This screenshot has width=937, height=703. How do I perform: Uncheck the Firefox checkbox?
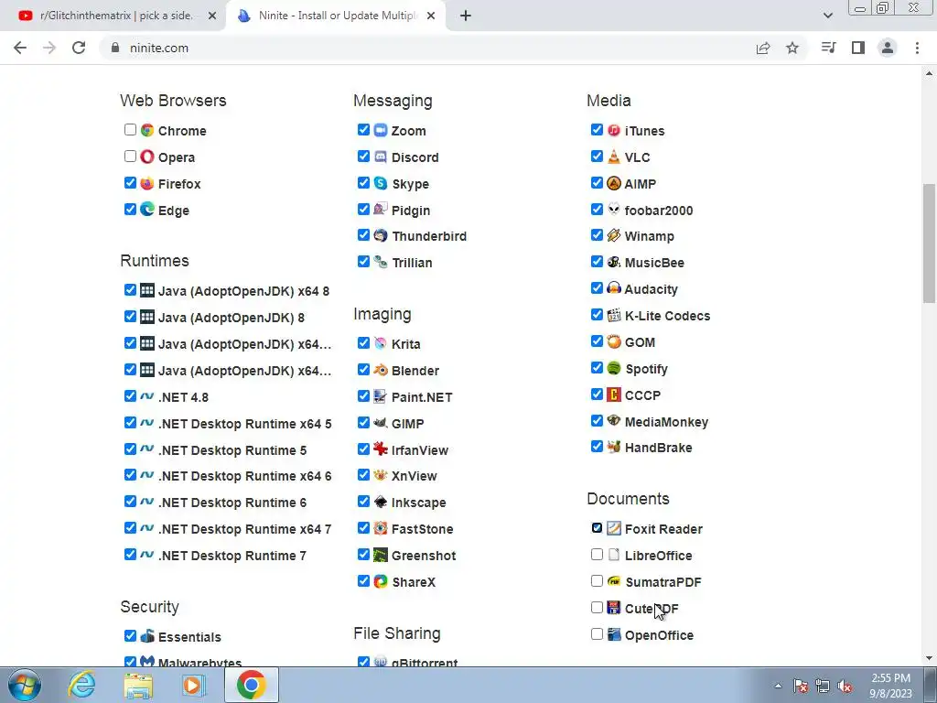(130, 182)
